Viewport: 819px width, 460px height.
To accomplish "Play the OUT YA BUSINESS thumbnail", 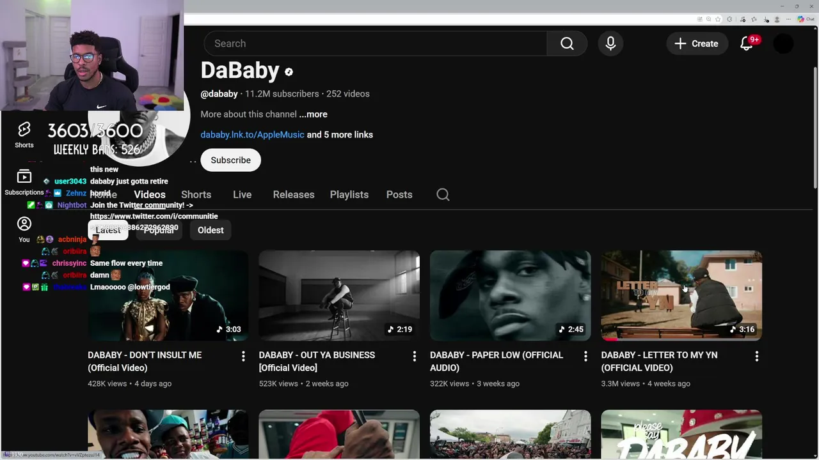I will pos(339,295).
